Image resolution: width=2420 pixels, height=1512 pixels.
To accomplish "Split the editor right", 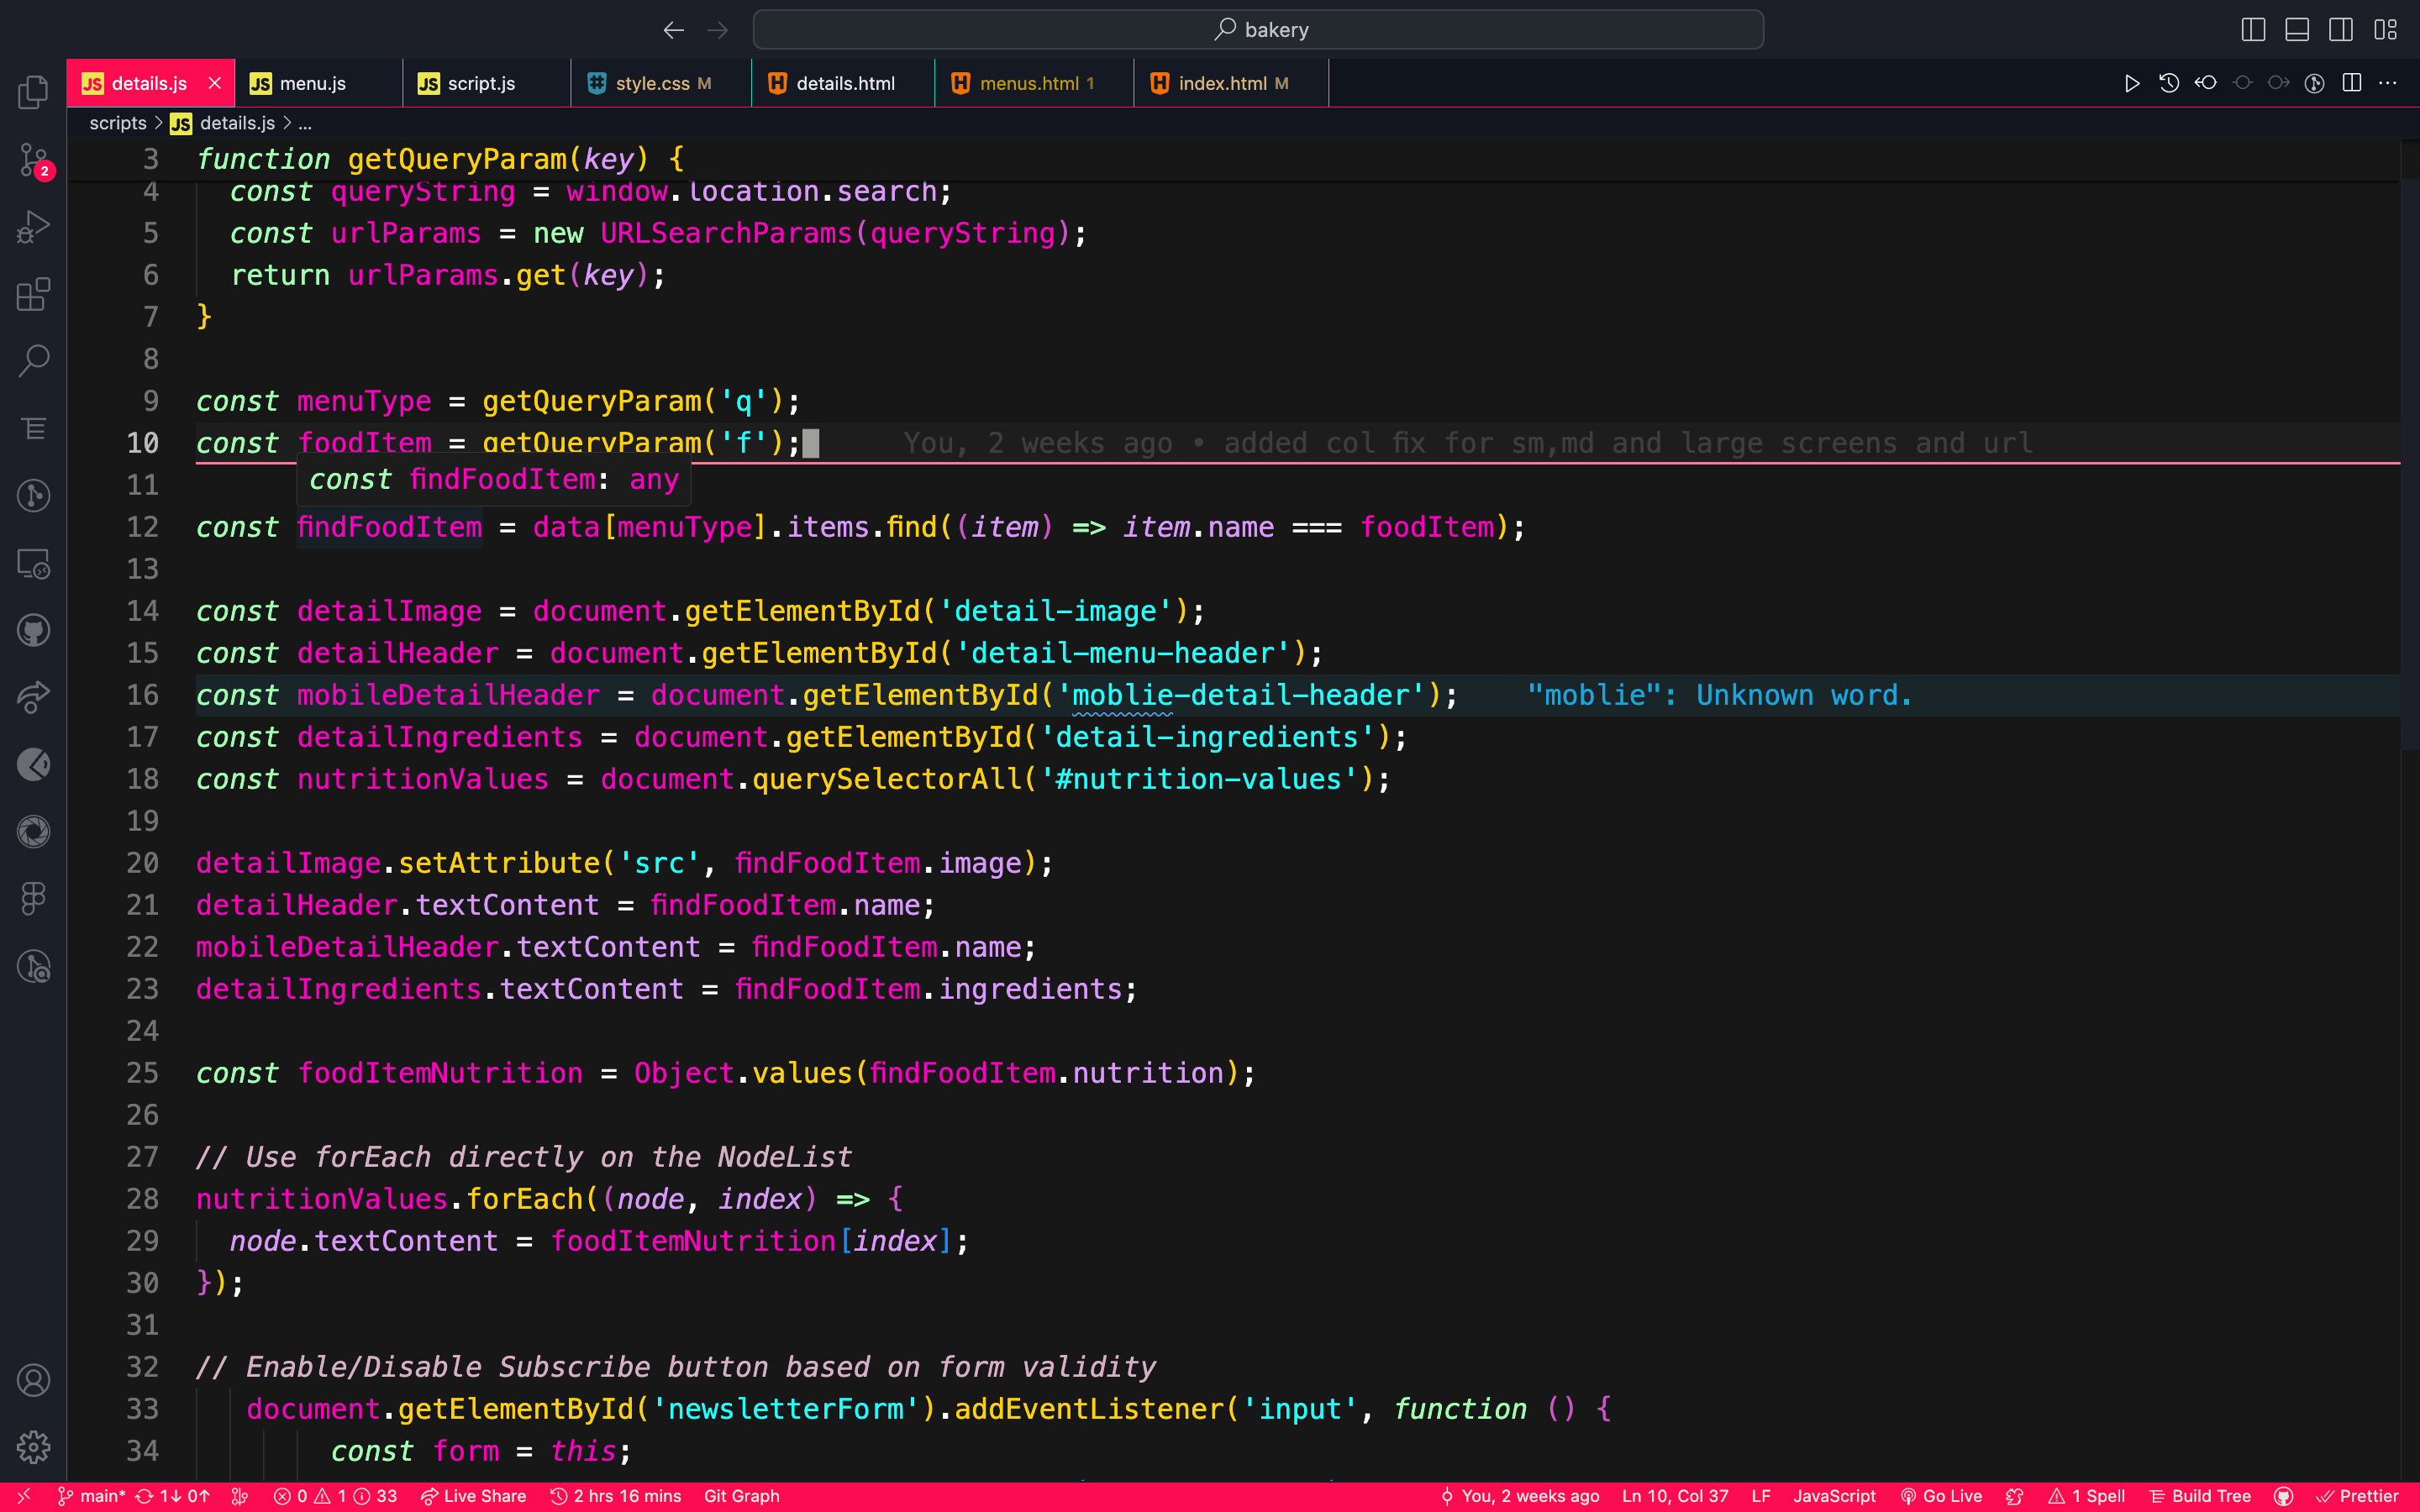I will [x=2351, y=83].
